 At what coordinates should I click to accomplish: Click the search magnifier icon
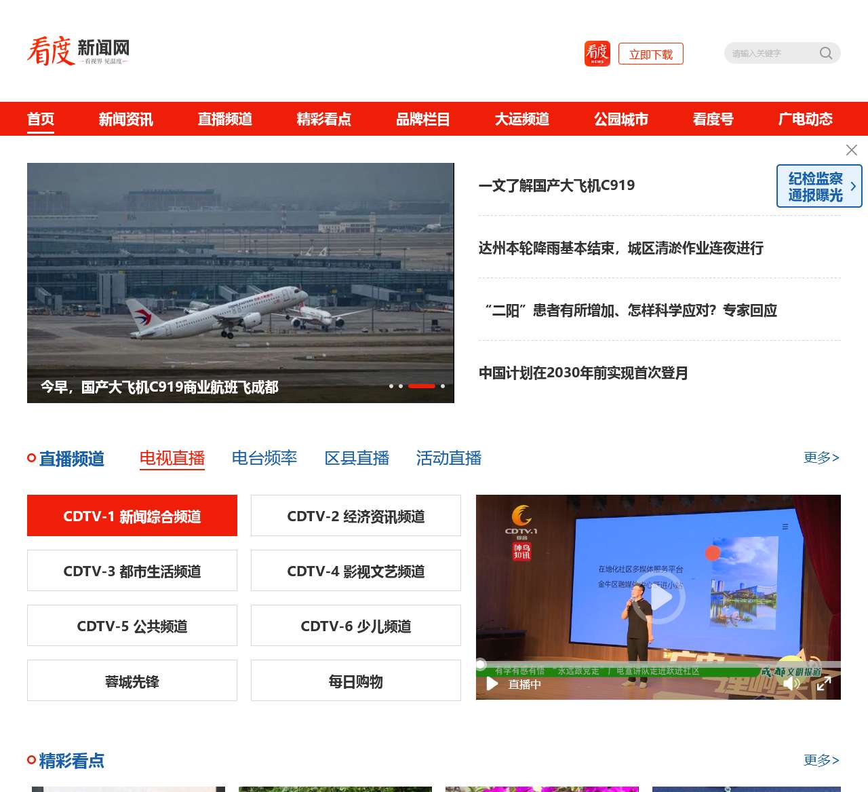826,53
